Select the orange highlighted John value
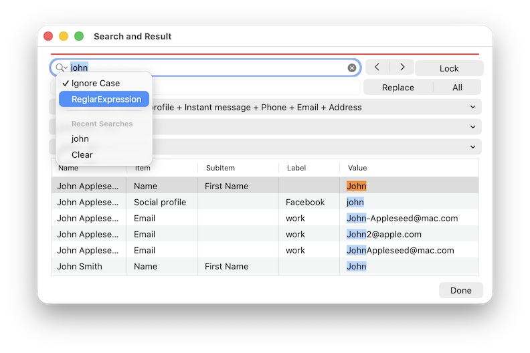 click(356, 186)
